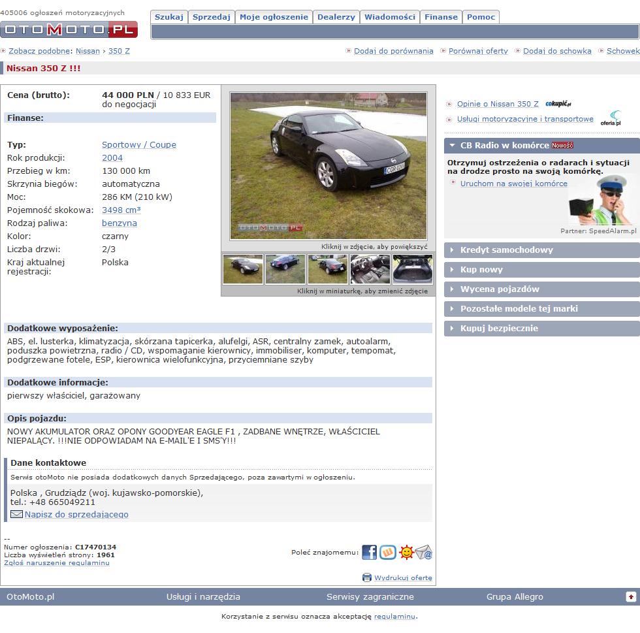Follow the Nissan breadcrumb link
The width and height of the screenshot is (640, 633).
tap(88, 51)
